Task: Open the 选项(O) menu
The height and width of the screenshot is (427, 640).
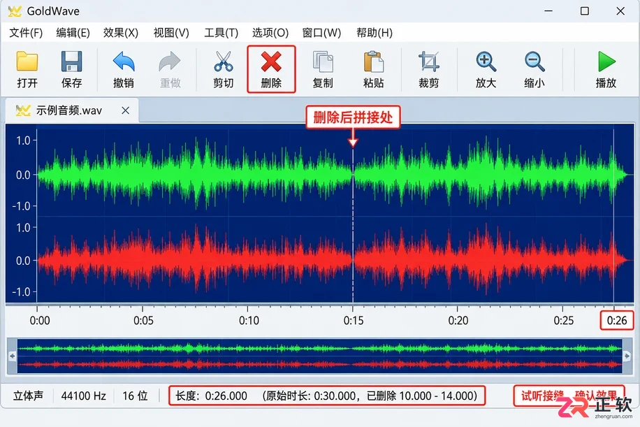Action: pos(270,33)
